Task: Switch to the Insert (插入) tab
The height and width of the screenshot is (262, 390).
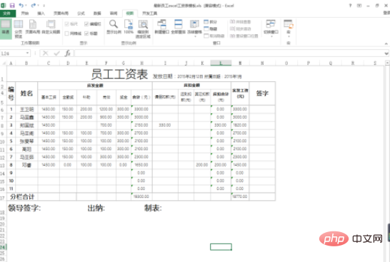Action: [41, 13]
